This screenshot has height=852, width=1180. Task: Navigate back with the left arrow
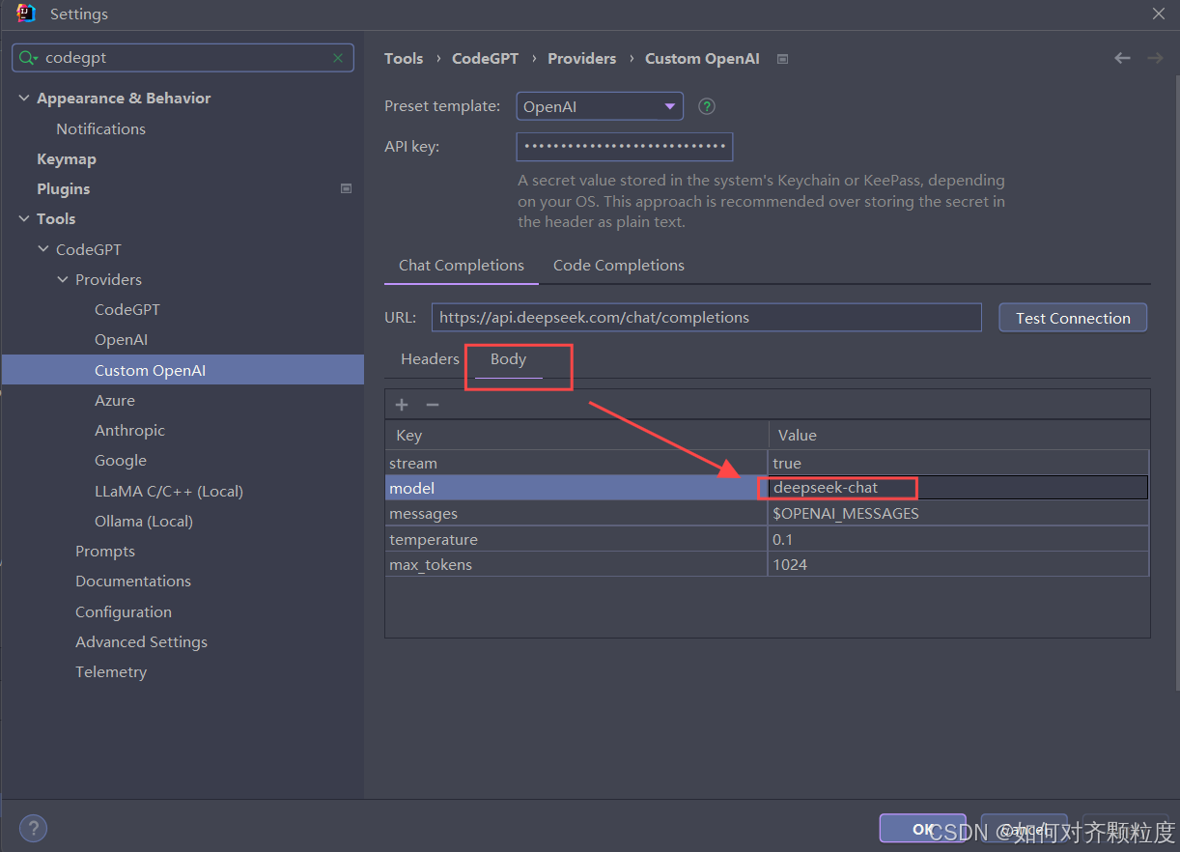1122,58
